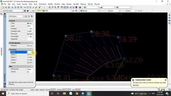Screen dimensions: 171x96
Task: Click the Open file icon
Action: click(x=6, y=7)
